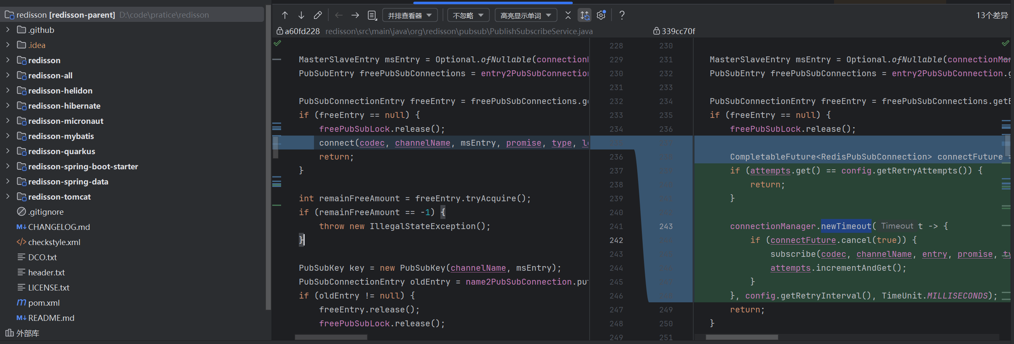Click the project tree vertical scrollbar
Image resolution: width=1014 pixels, height=344 pixels.
tap(268, 158)
